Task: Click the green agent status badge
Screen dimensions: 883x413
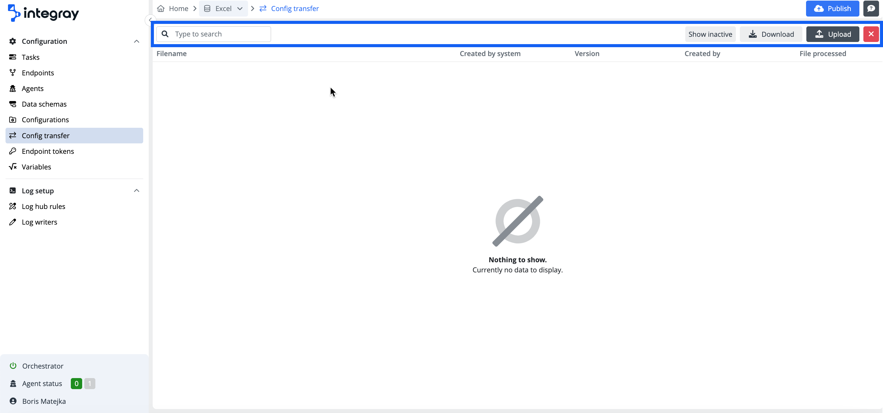Action: click(x=76, y=383)
